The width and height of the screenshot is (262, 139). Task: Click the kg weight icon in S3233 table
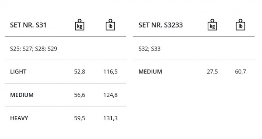(212, 25)
